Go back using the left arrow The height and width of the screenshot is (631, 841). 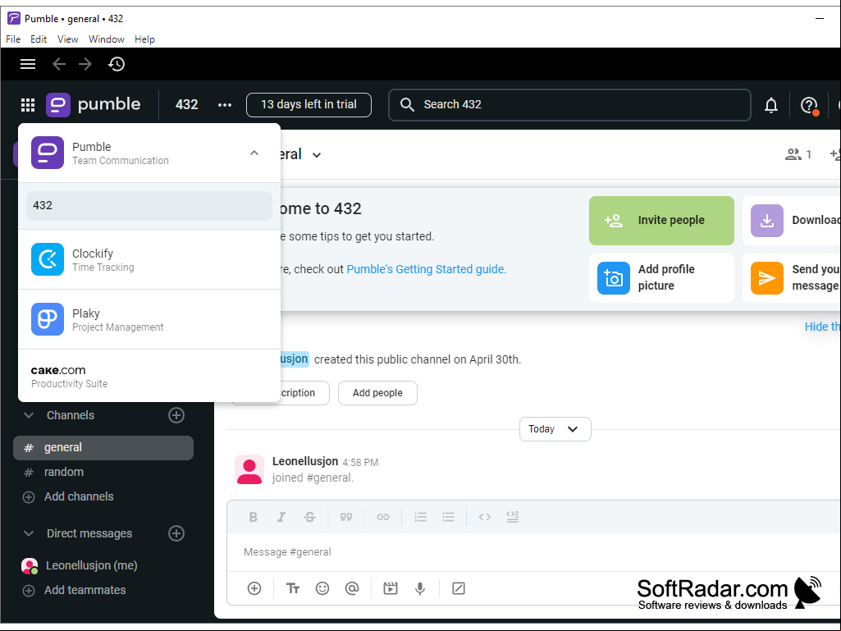59,64
